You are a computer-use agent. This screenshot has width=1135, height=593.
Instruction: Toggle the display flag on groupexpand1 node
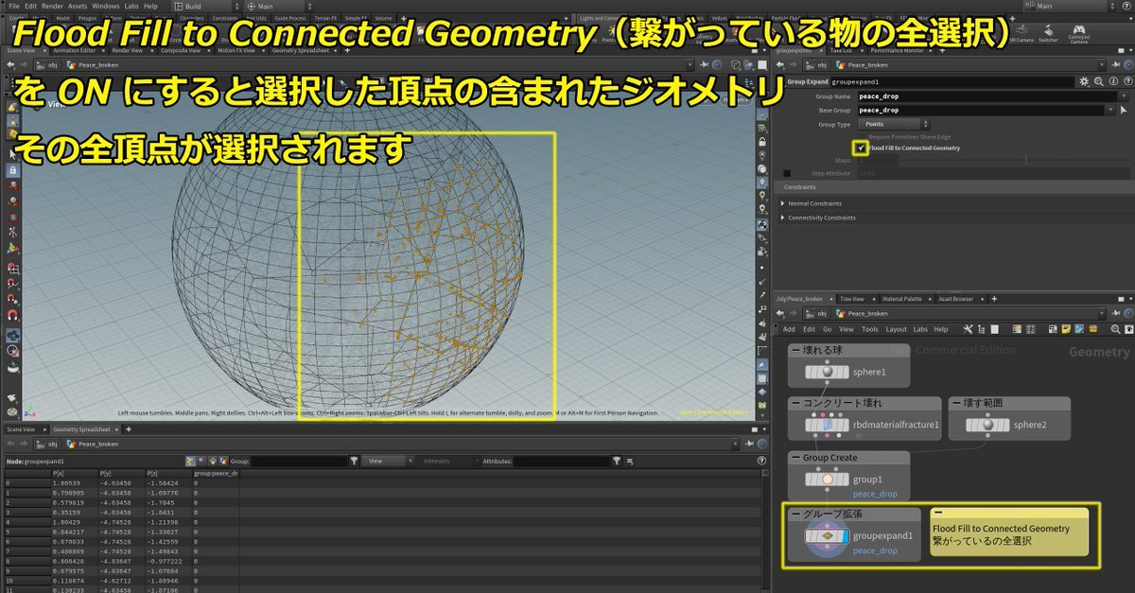pos(846,535)
